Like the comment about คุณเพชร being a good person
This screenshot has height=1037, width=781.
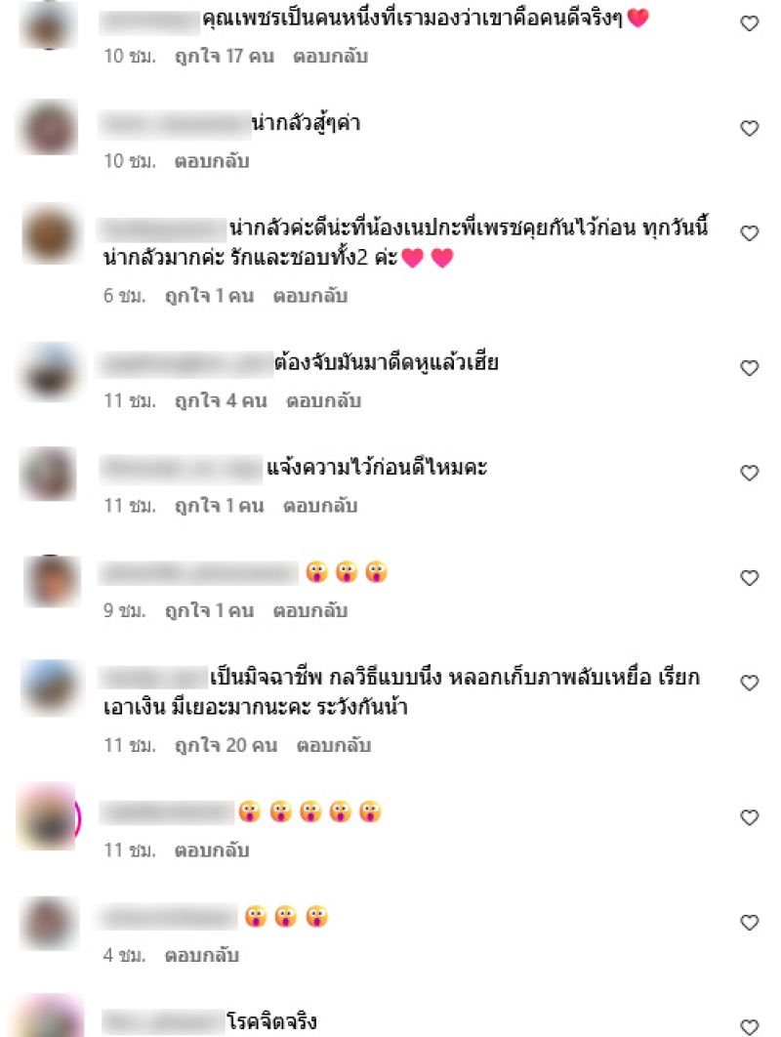pyautogui.click(x=749, y=23)
